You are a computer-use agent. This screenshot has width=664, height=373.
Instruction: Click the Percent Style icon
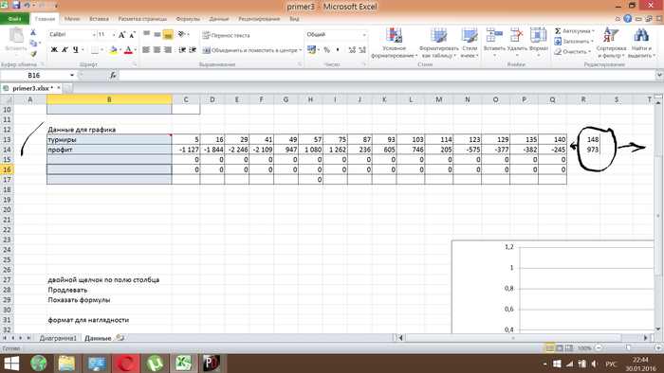click(x=326, y=50)
